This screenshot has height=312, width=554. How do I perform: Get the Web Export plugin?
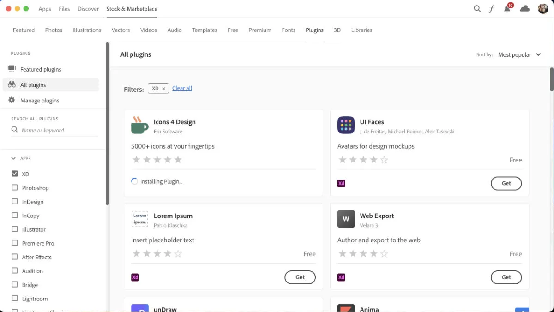506,277
